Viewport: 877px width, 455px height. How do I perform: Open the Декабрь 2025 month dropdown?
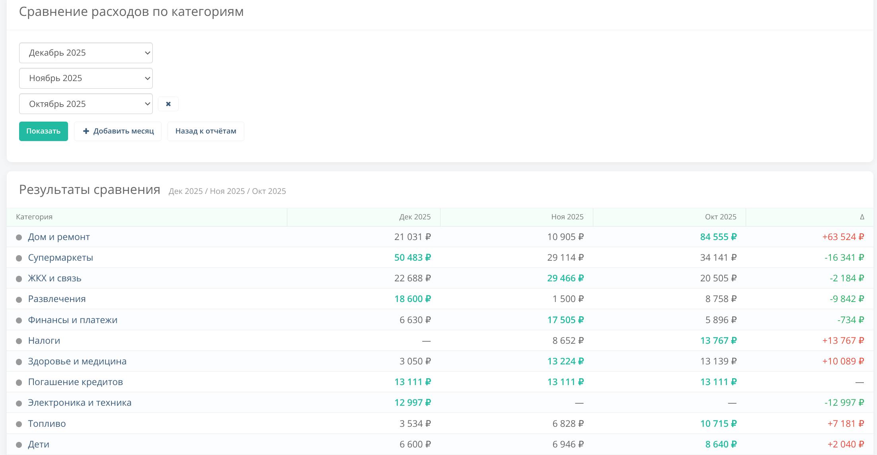click(x=86, y=53)
